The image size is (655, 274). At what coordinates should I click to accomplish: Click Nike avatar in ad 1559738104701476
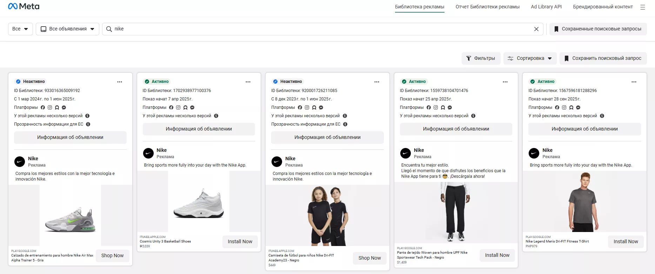406,153
